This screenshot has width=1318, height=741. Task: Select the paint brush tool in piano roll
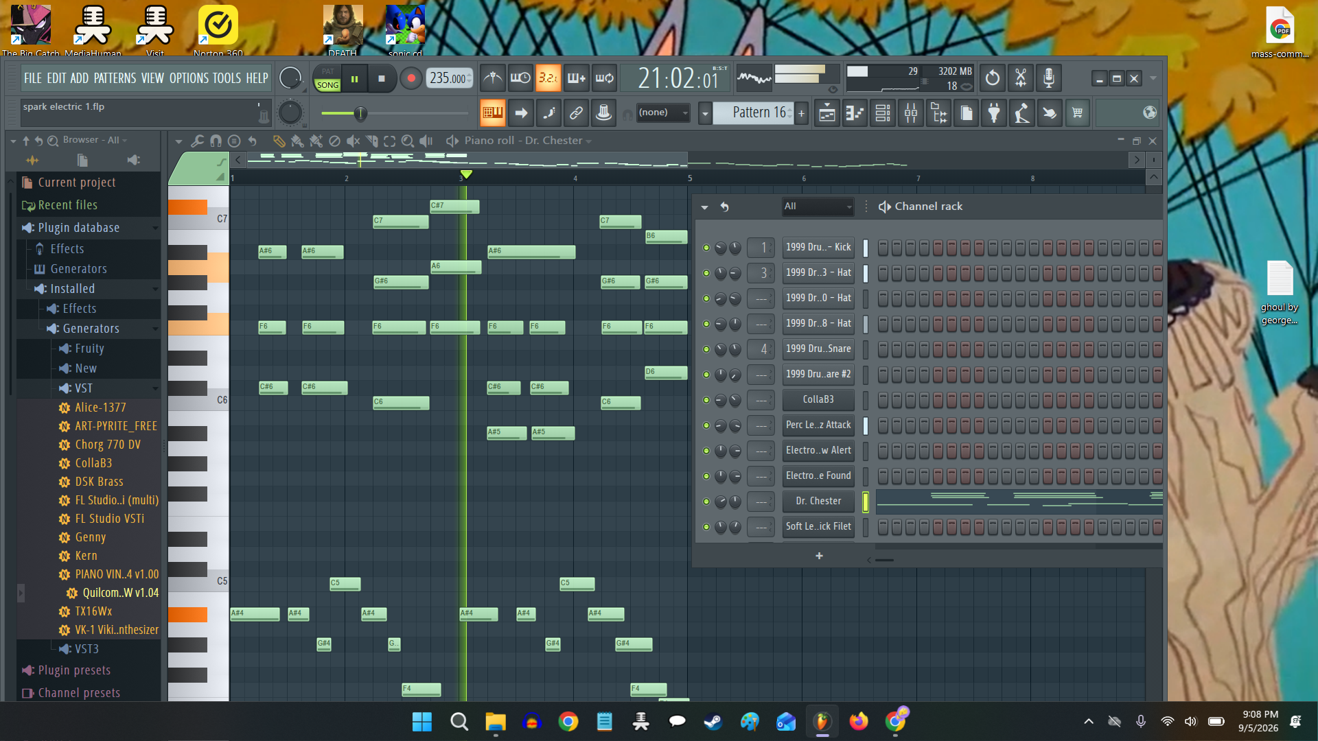[x=297, y=141]
